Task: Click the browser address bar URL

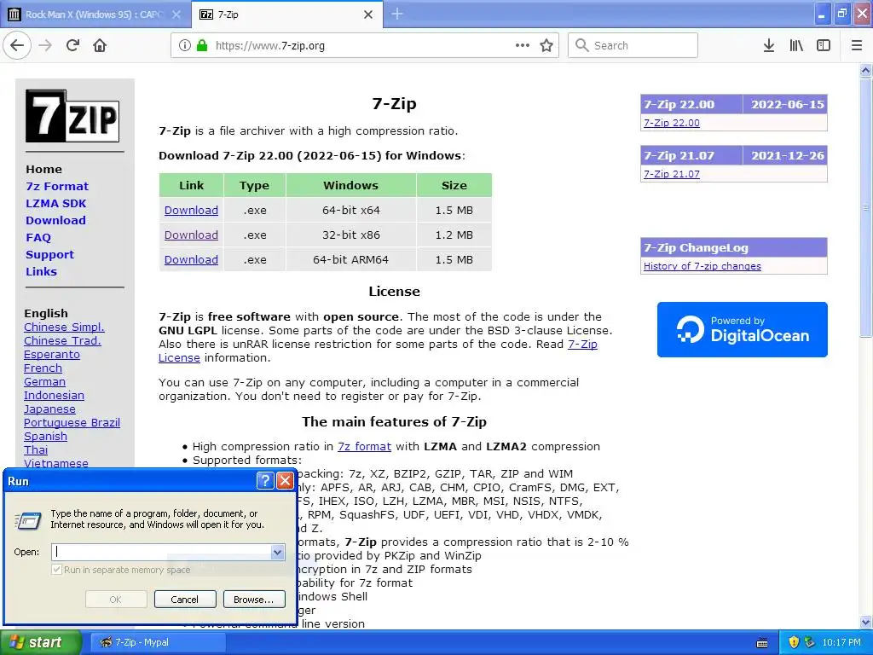Action: pos(270,46)
